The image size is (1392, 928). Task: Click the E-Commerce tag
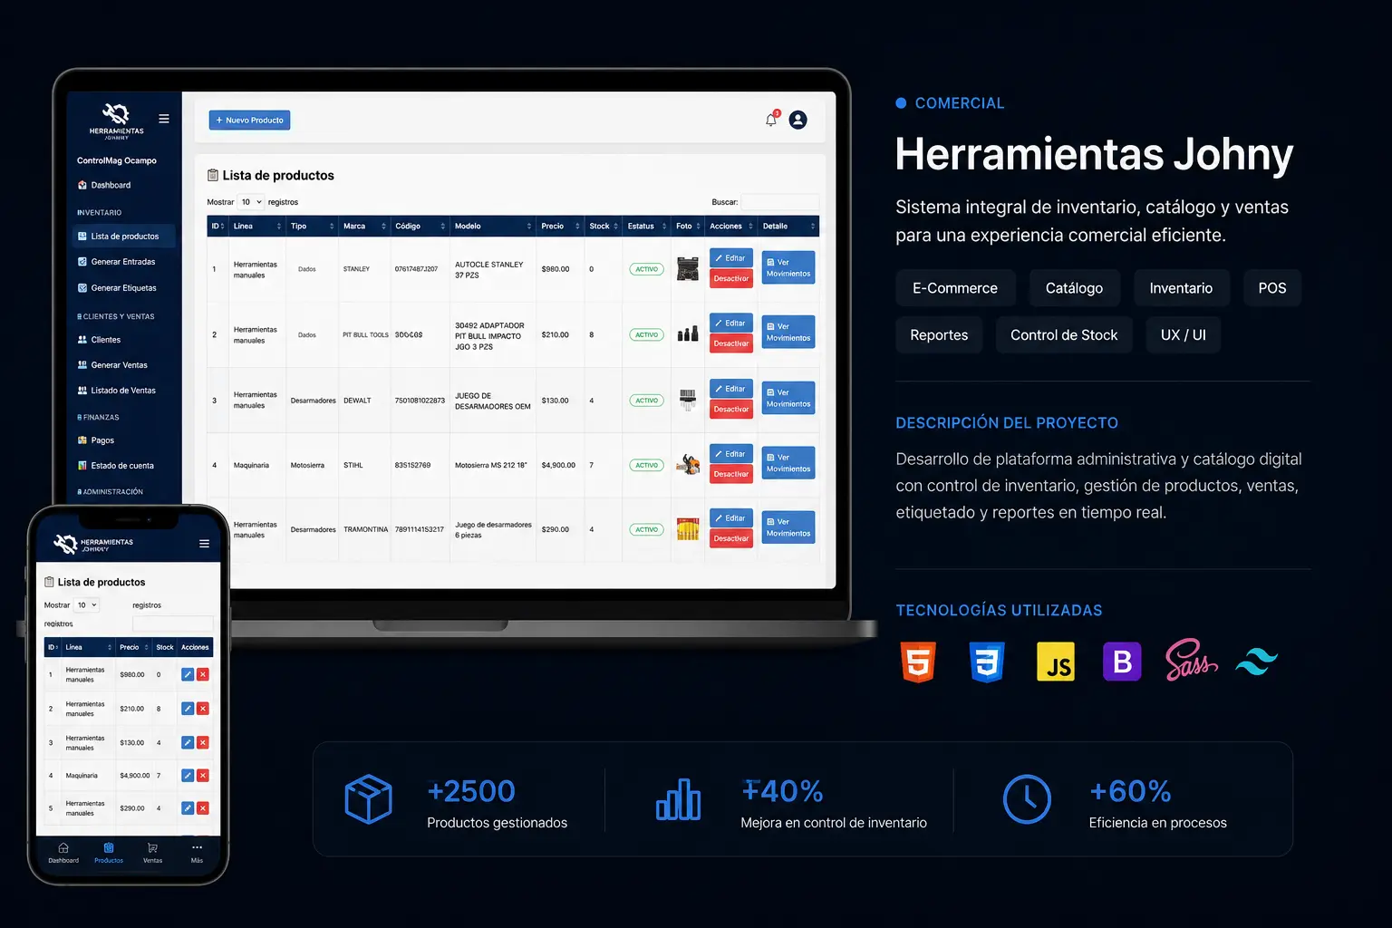[x=955, y=288]
